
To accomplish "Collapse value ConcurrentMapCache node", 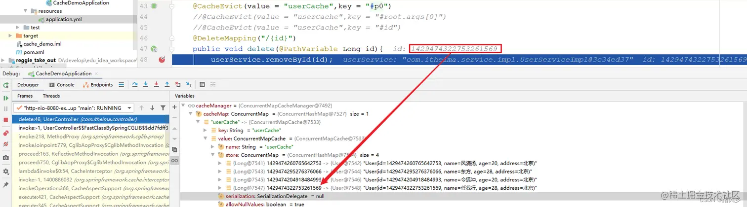I will coord(206,138).
